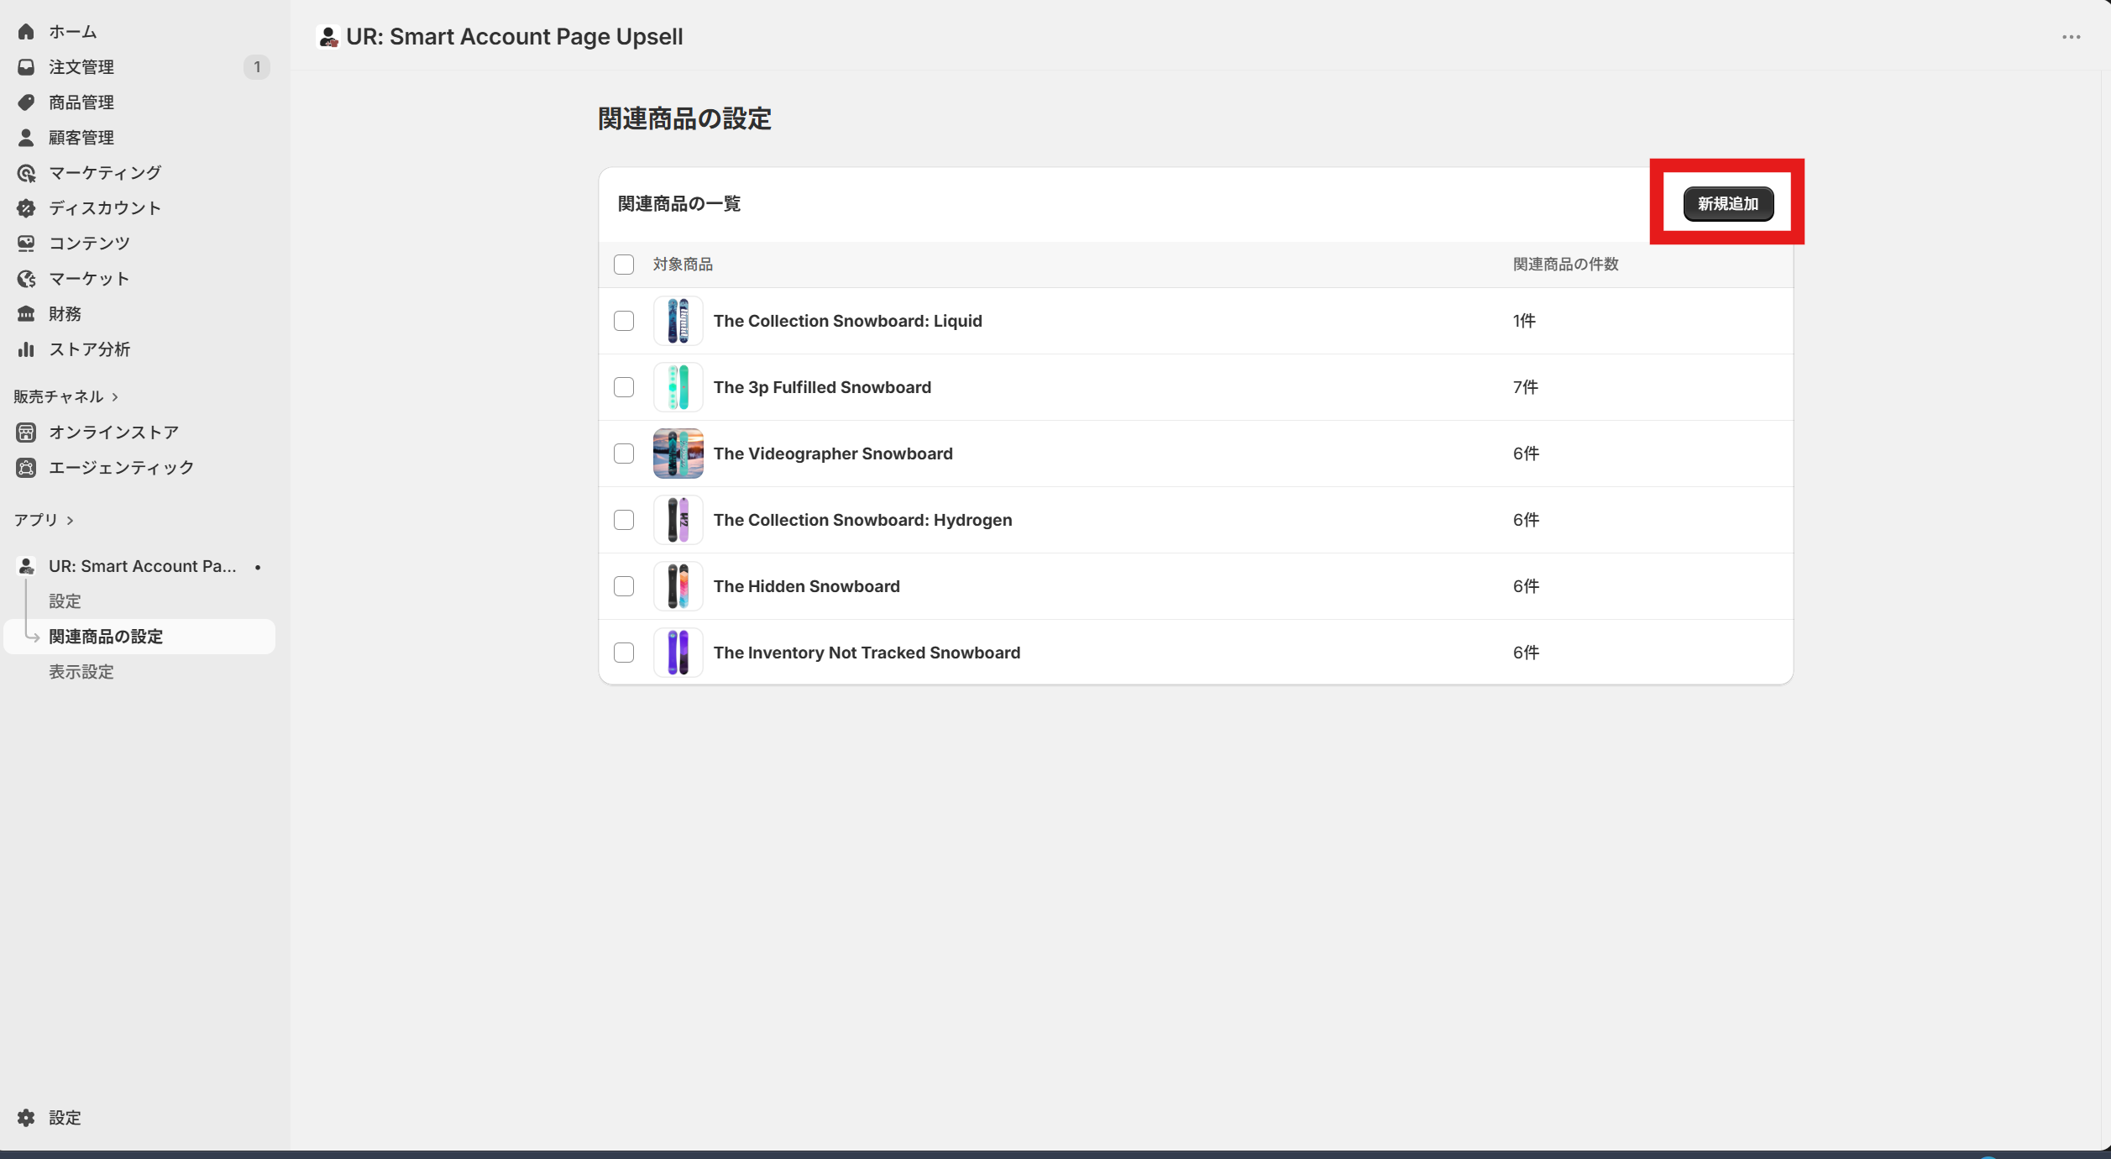Image resolution: width=2111 pixels, height=1159 pixels.
Task: Click the settings gear icon at sidebar bottom
Action: pyautogui.click(x=26, y=1117)
